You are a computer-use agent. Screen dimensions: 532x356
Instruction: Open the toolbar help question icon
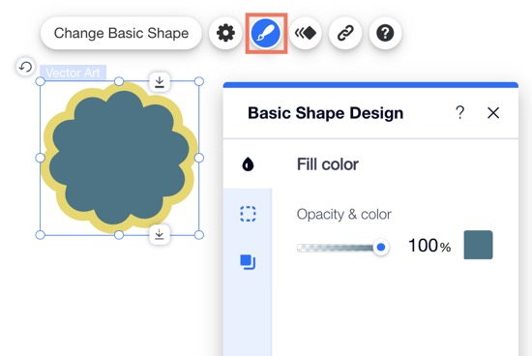pyautogui.click(x=385, y=33)
